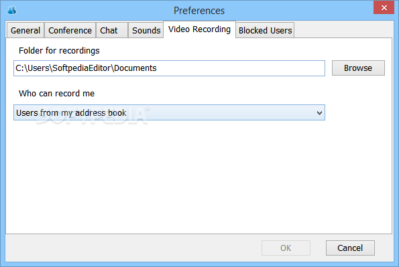399x267 pixels.
Task: Click inside the recordings folder path field
Action: click(x=169, y=68)
